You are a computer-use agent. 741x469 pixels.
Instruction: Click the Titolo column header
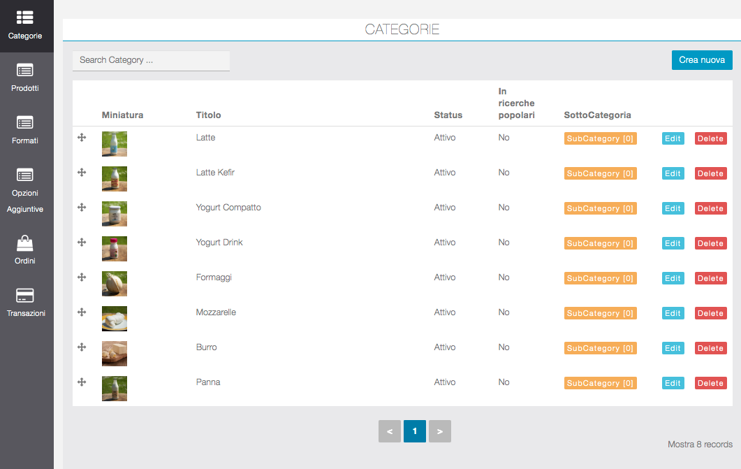click(208, 115)
